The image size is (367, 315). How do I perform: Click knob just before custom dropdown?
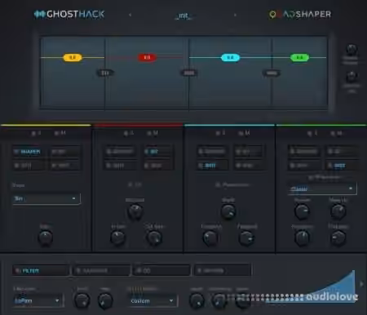(x=105, y=300)
